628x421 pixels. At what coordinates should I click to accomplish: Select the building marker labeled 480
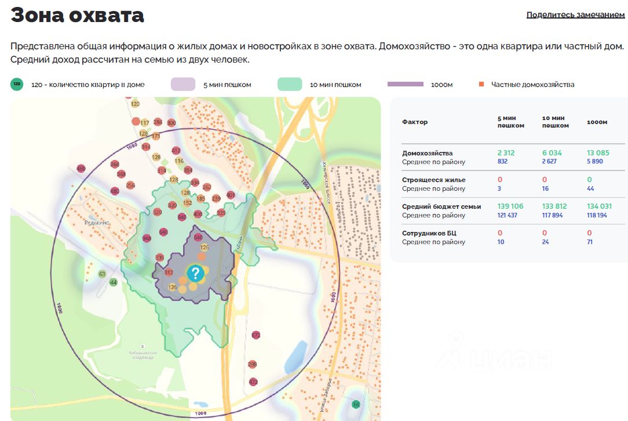point(81,168)
